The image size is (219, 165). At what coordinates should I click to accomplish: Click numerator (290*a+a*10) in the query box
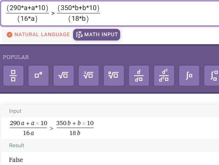click(27, 8)
